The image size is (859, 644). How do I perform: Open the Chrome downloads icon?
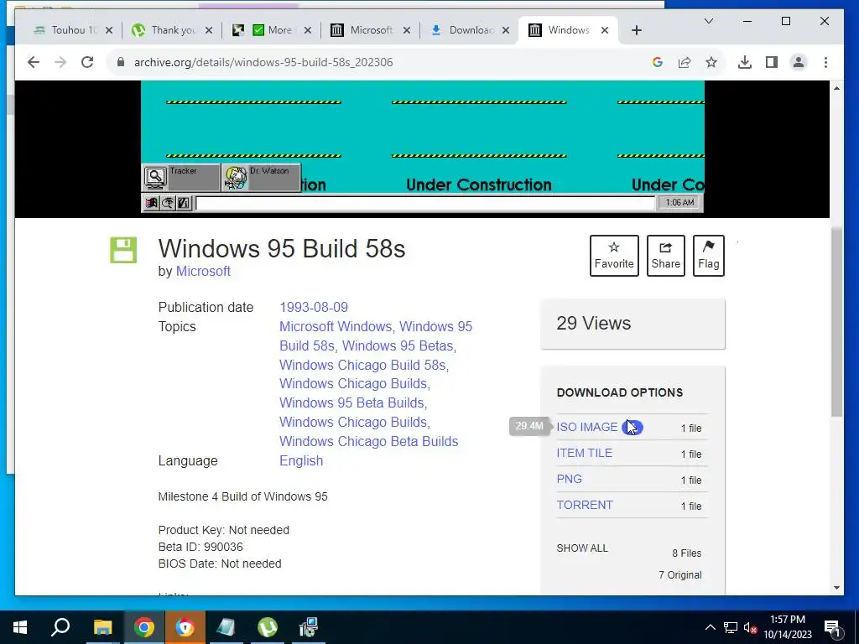click(x=745, y=62)
